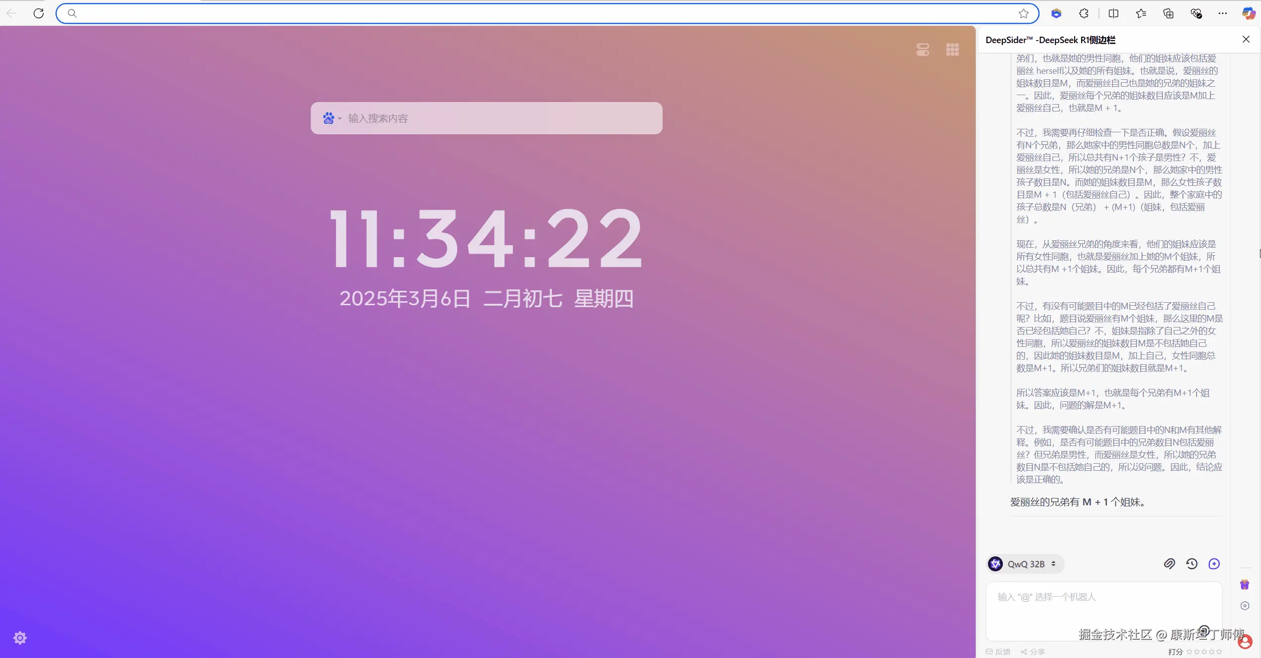Image resolution: width=1261 pixels, height=658 pixels.
Task: Toggle the card layout switch on new tab
Action: pyautogui.click(x=922, y=49)
